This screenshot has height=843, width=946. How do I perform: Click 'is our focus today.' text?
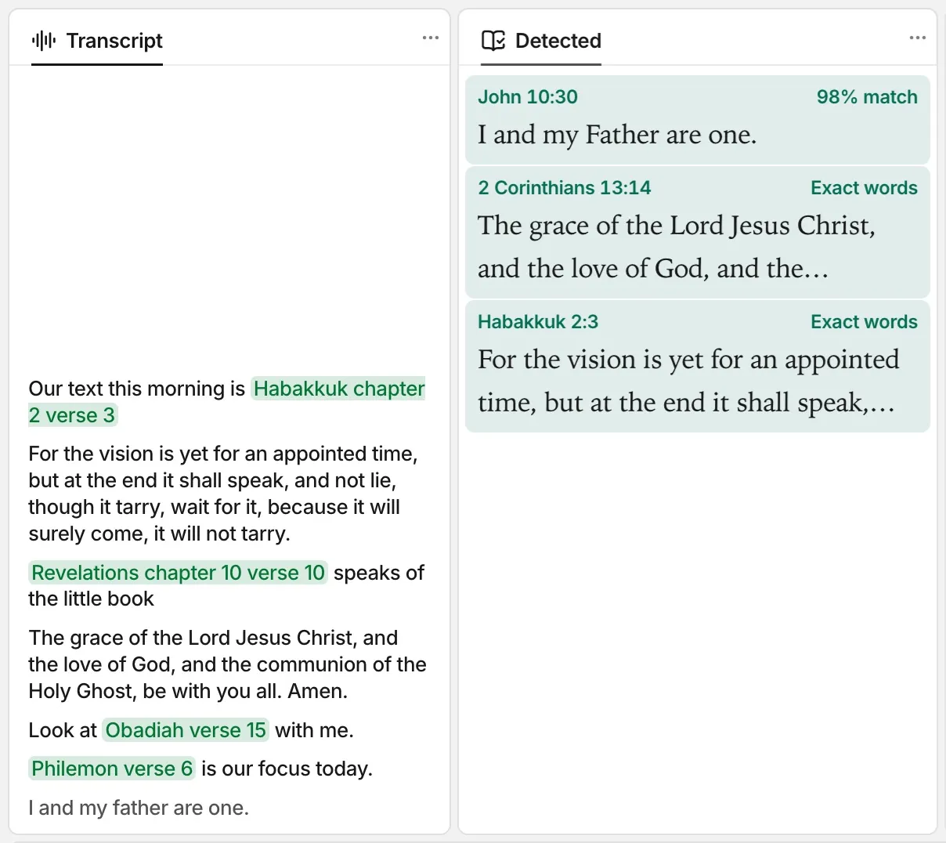[287, 769]
